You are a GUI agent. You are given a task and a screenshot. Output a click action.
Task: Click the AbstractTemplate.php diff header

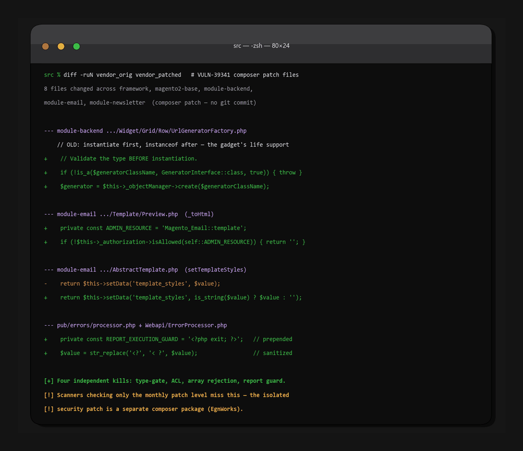145,269
